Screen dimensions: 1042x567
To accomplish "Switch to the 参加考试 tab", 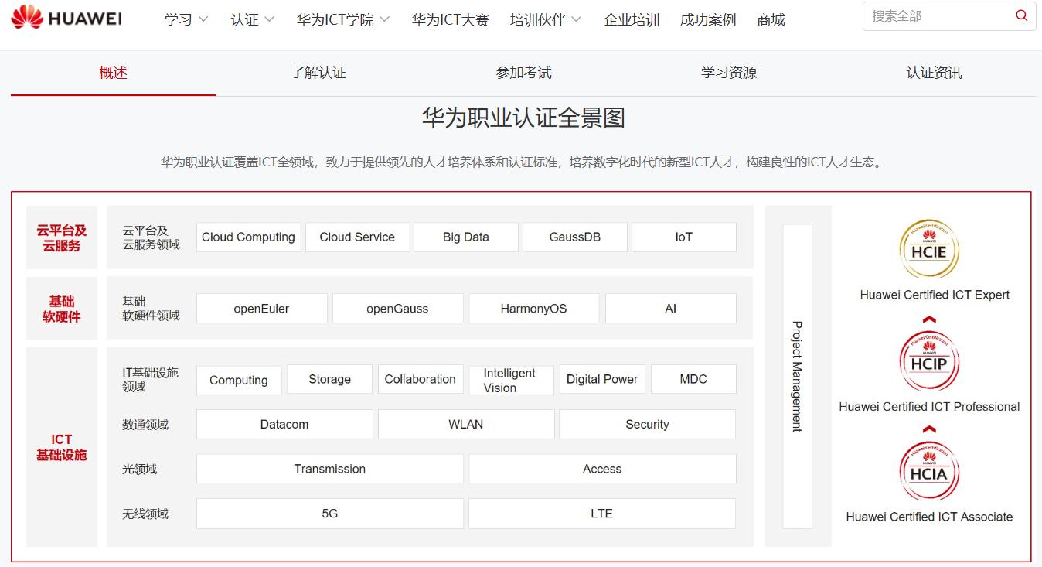I will [523, 73].
